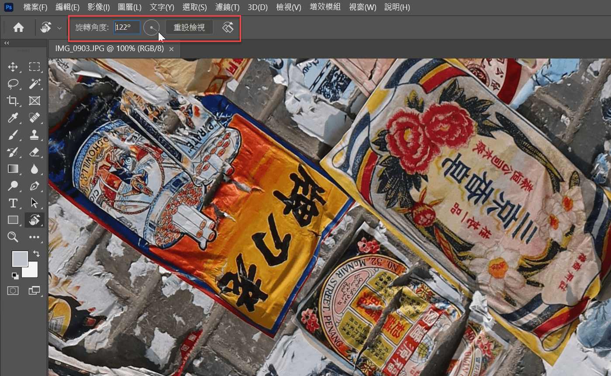Toggle rotate all windows option
The width and height of the screenshot is (611, 376).
228,28
